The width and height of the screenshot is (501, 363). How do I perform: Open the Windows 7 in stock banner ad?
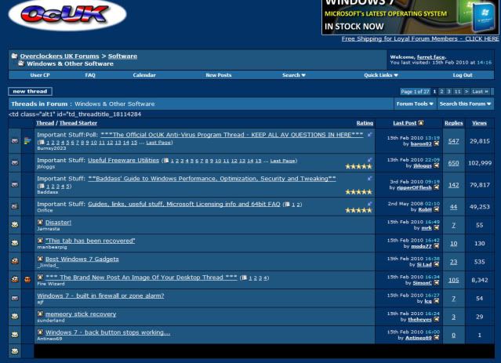(410, 17)
